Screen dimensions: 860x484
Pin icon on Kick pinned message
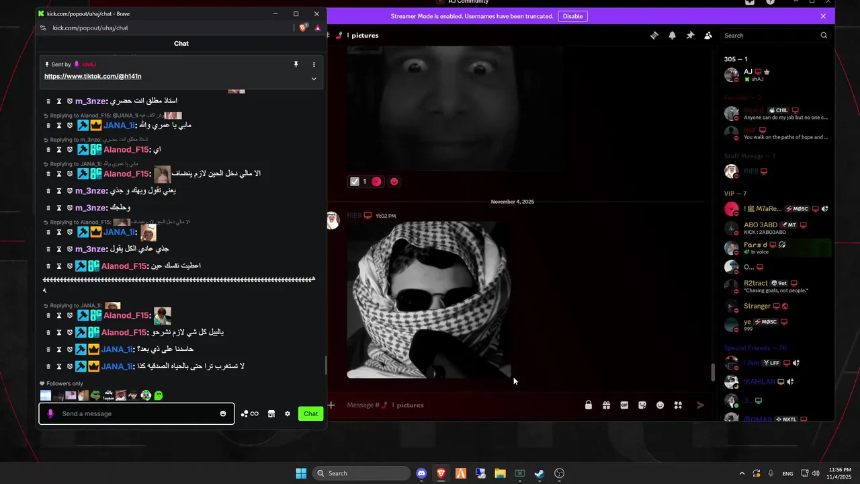296,65
